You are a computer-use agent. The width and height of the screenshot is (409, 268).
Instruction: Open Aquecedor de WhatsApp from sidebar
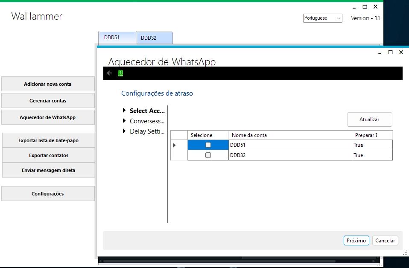[x=48, y=117]
